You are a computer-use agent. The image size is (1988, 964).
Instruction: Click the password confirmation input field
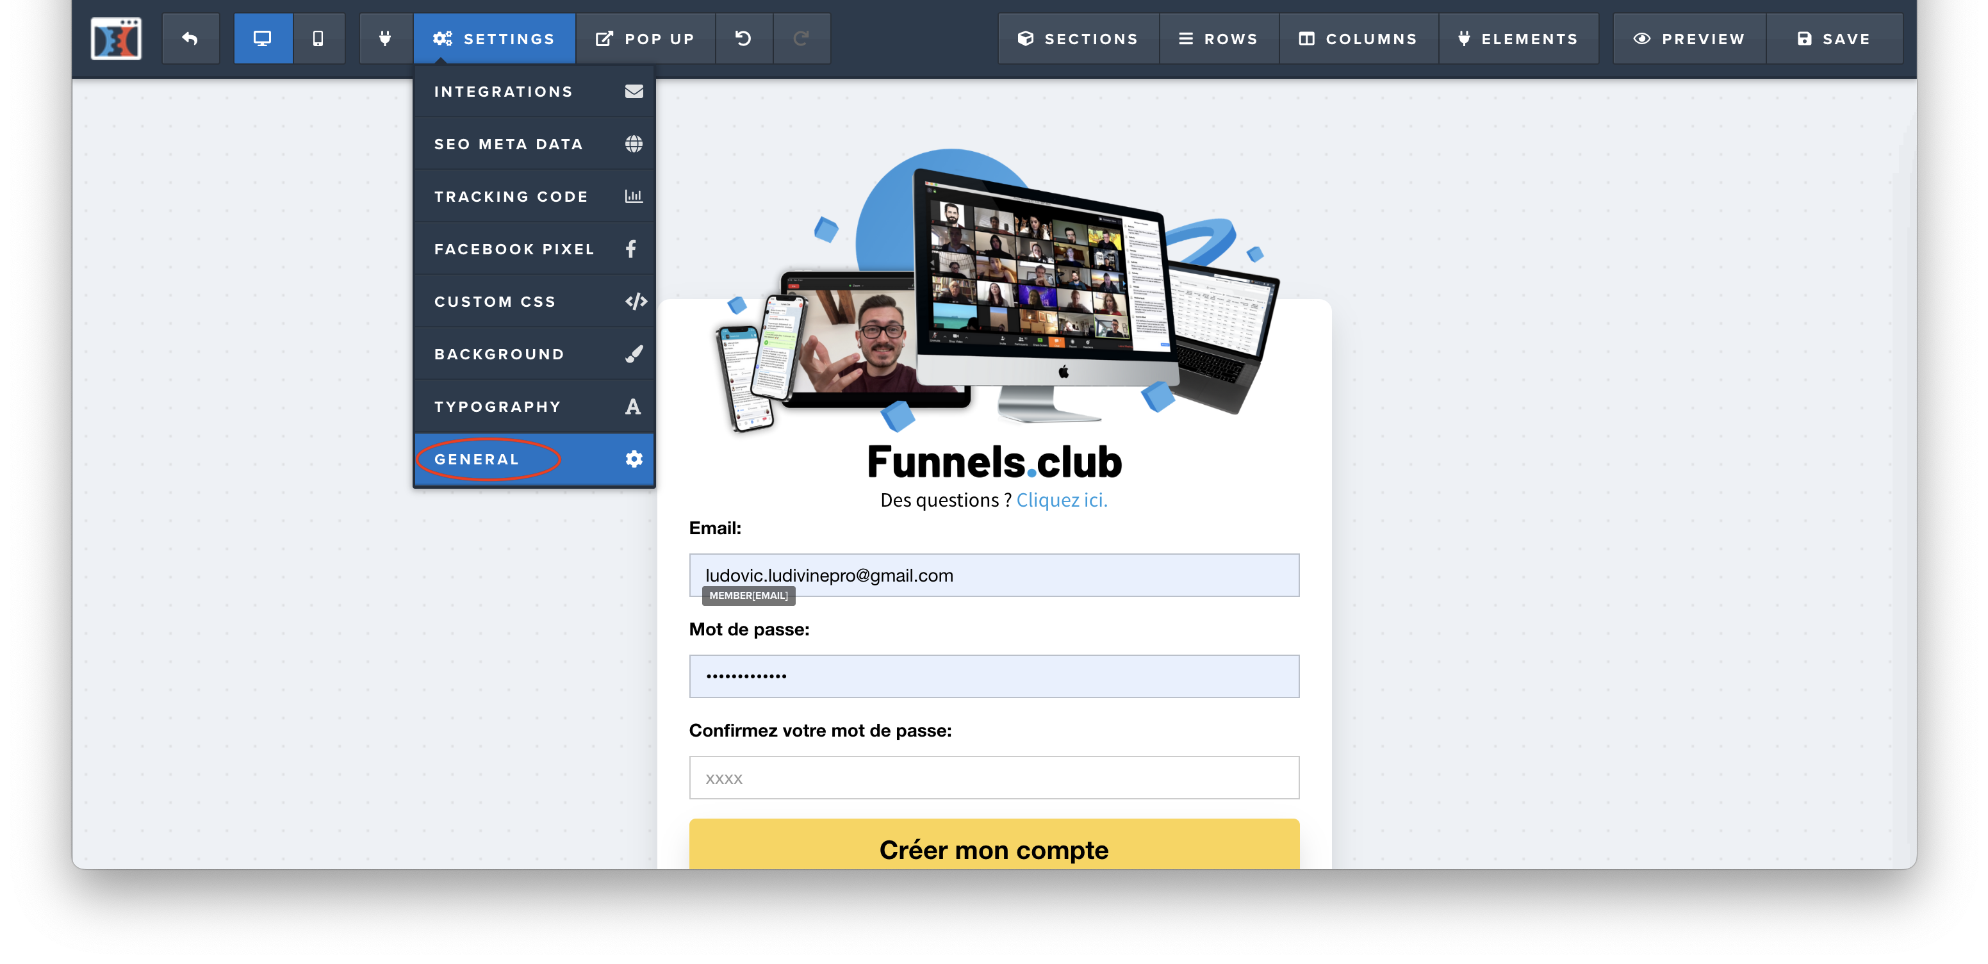[993, 778]
